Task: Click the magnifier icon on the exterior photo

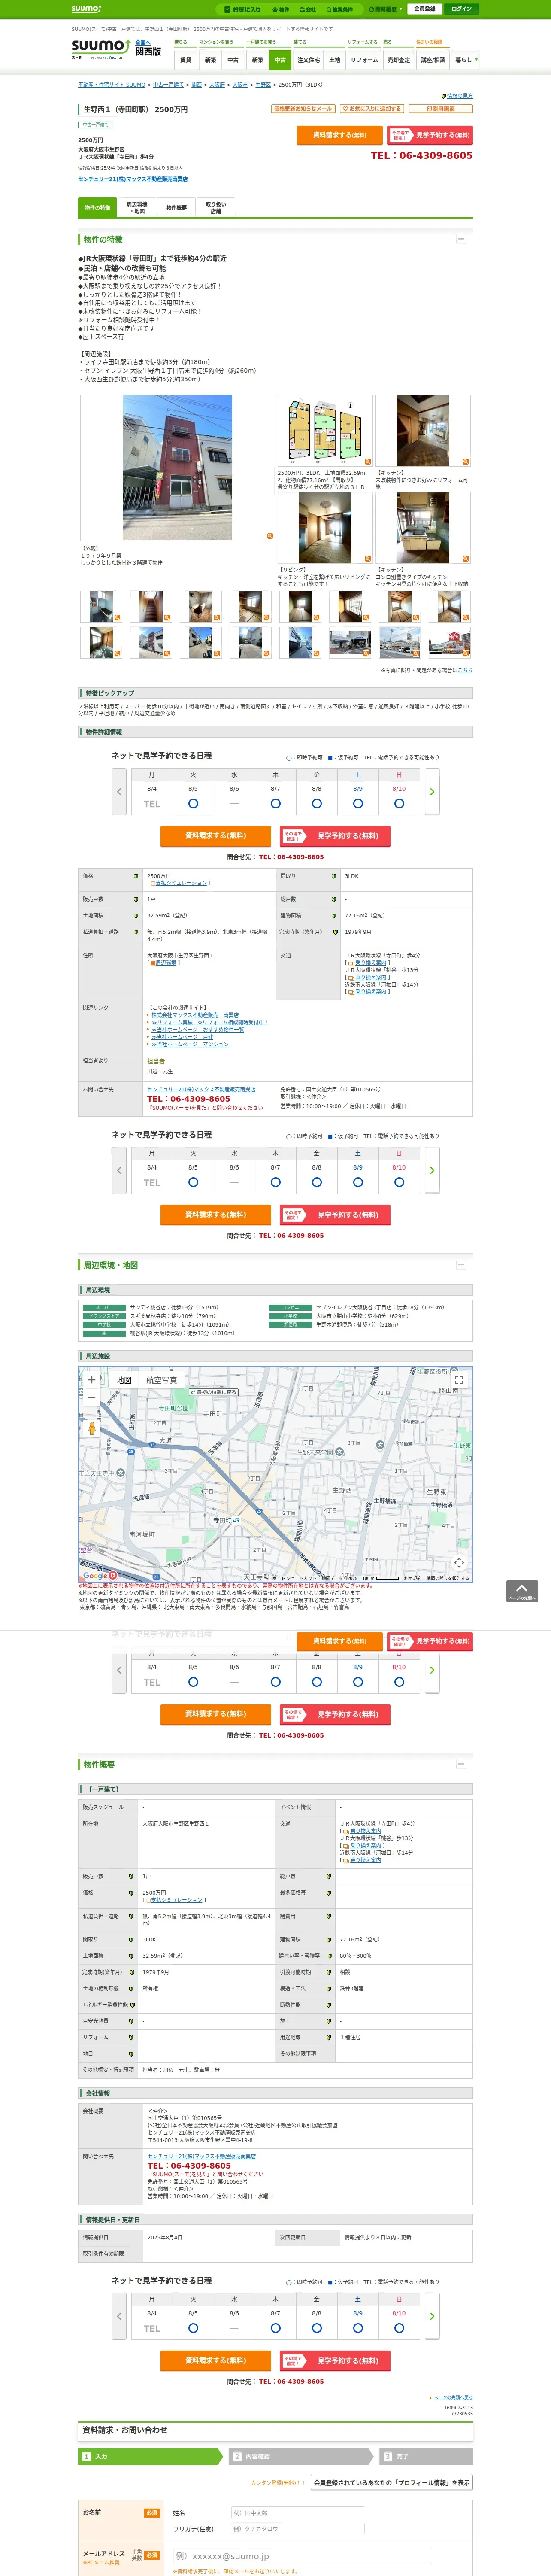Action: pyautogui.click(x=269, y=536)
